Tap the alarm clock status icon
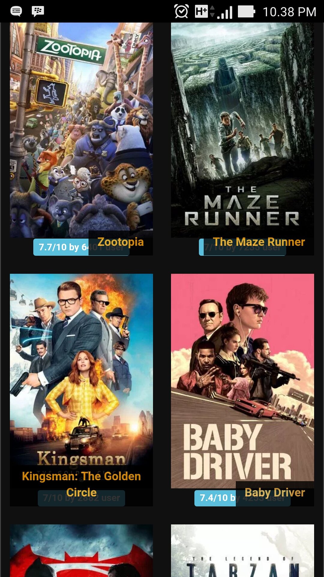The height and width of the screenshot is (577, 324). point(181,11)
